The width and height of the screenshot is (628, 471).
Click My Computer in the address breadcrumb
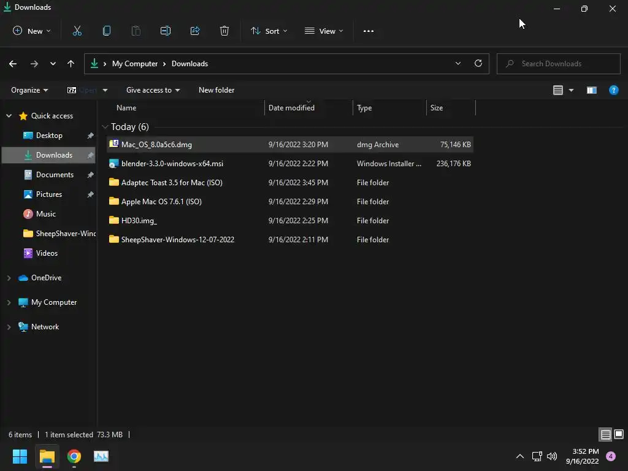pyautogui.click(x=134, y=64)
